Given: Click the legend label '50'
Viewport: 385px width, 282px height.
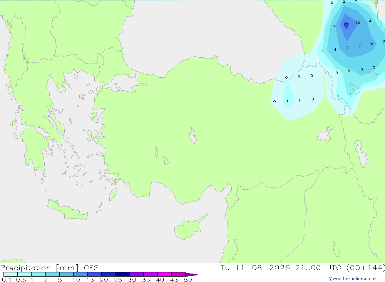Looking at the screenshot, I should [x=188, y=280].
